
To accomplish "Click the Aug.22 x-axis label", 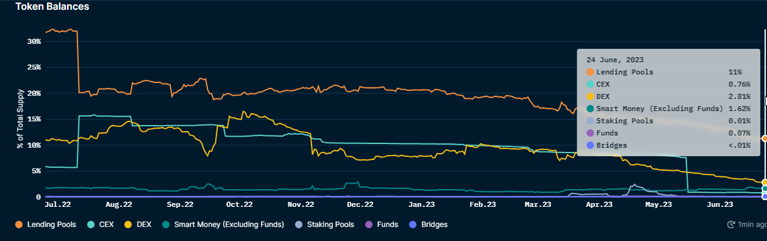I will (118, 205).
